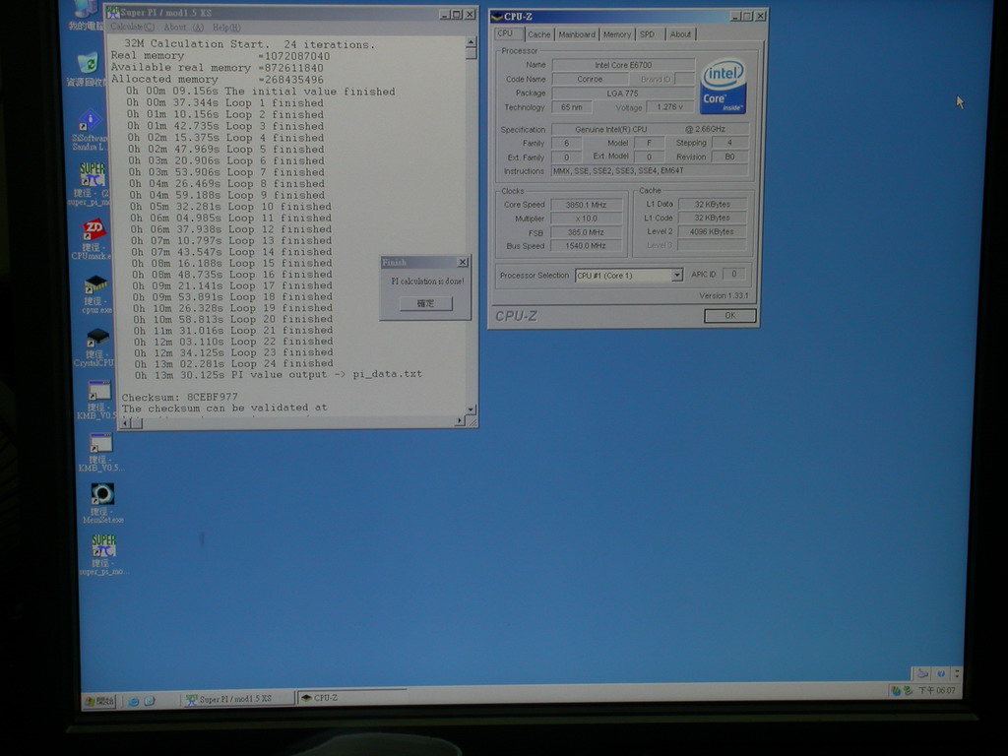This screenshot has width=1008, height=756.
Task: Select the CPU tab in CPU-Z
Action: click(507, 33)
